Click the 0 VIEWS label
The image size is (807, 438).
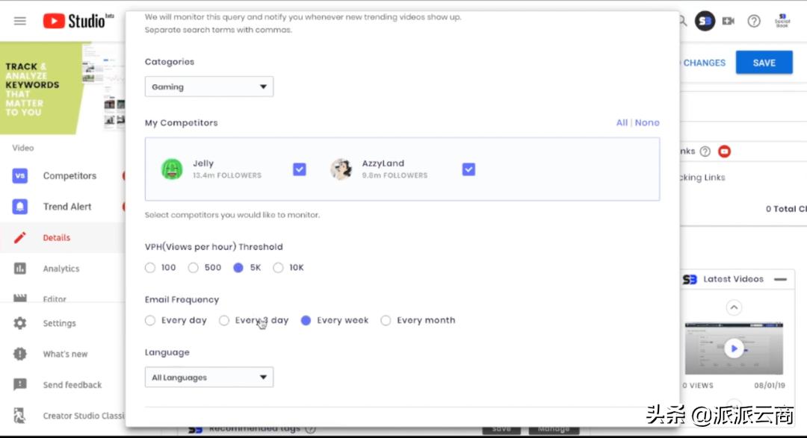pos(698,385)
